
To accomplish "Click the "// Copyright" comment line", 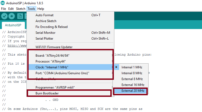I will (x=13, y=36).
